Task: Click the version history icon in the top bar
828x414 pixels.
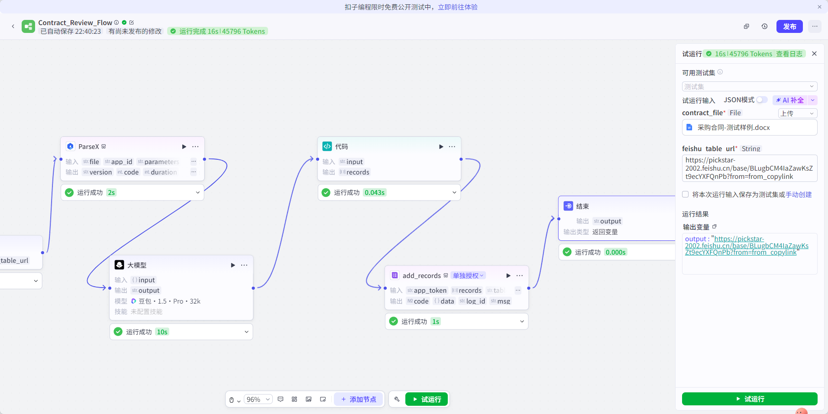Action: pyautogui.click(x=764, y=26)
